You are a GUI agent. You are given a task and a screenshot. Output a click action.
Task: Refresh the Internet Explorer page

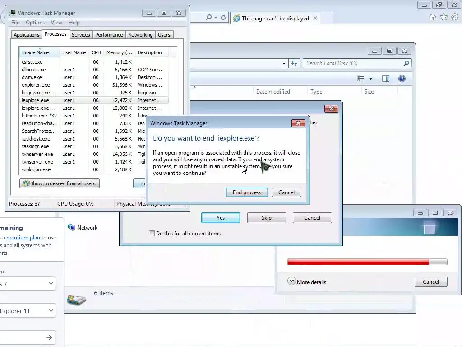[223, 18]
